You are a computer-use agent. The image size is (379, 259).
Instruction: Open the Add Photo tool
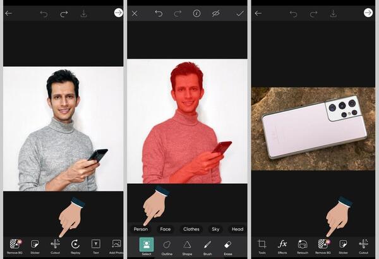pyautogui.click(x=116, y=246)
